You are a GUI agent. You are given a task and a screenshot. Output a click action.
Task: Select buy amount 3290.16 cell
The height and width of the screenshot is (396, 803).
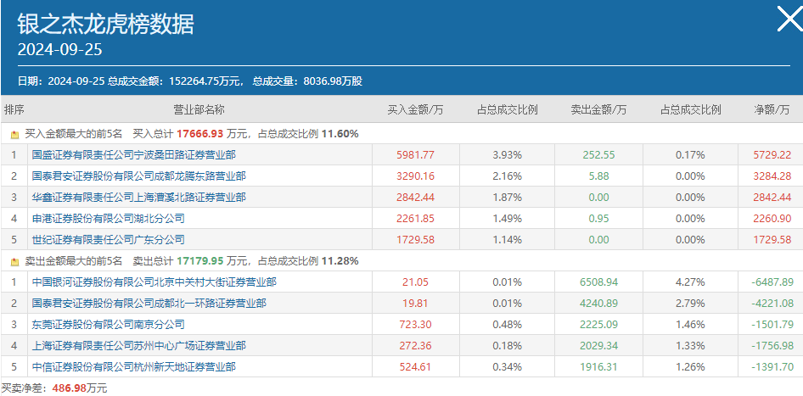click(415, 176)
